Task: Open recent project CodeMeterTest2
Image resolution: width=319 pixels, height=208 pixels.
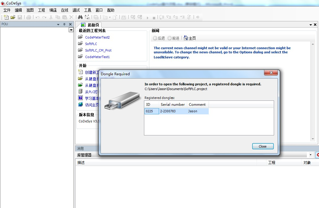Action: (97, 37)
